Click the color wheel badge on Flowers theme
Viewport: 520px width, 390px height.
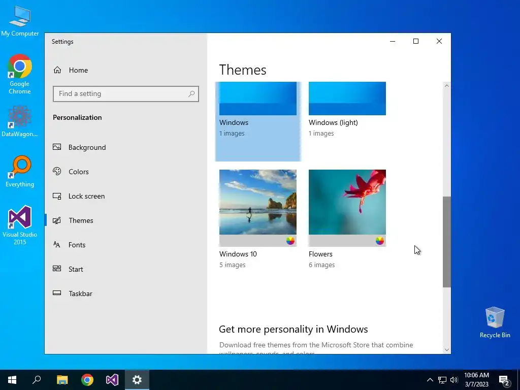[x=380, y=241]
